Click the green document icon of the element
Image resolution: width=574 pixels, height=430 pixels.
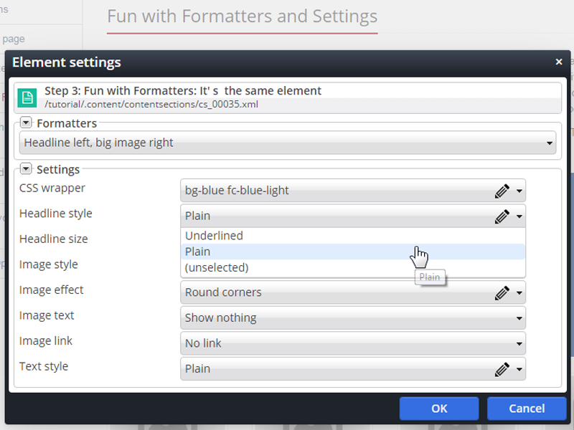(x=27, y=97)
